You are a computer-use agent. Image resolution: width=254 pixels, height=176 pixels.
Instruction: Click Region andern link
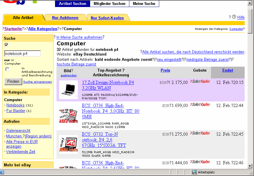point(38,136)
